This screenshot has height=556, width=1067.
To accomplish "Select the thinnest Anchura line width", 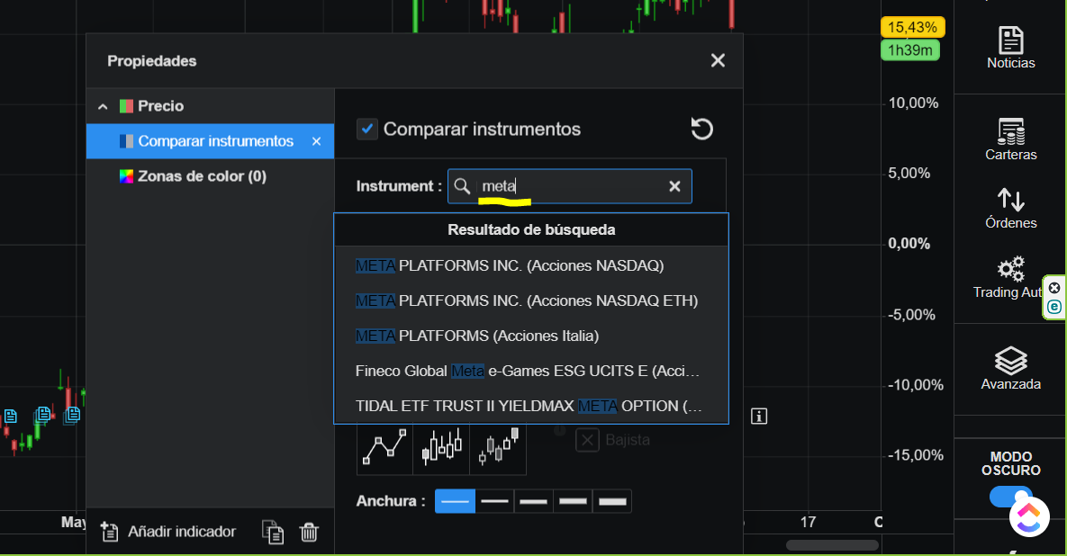I will [455, 502].
